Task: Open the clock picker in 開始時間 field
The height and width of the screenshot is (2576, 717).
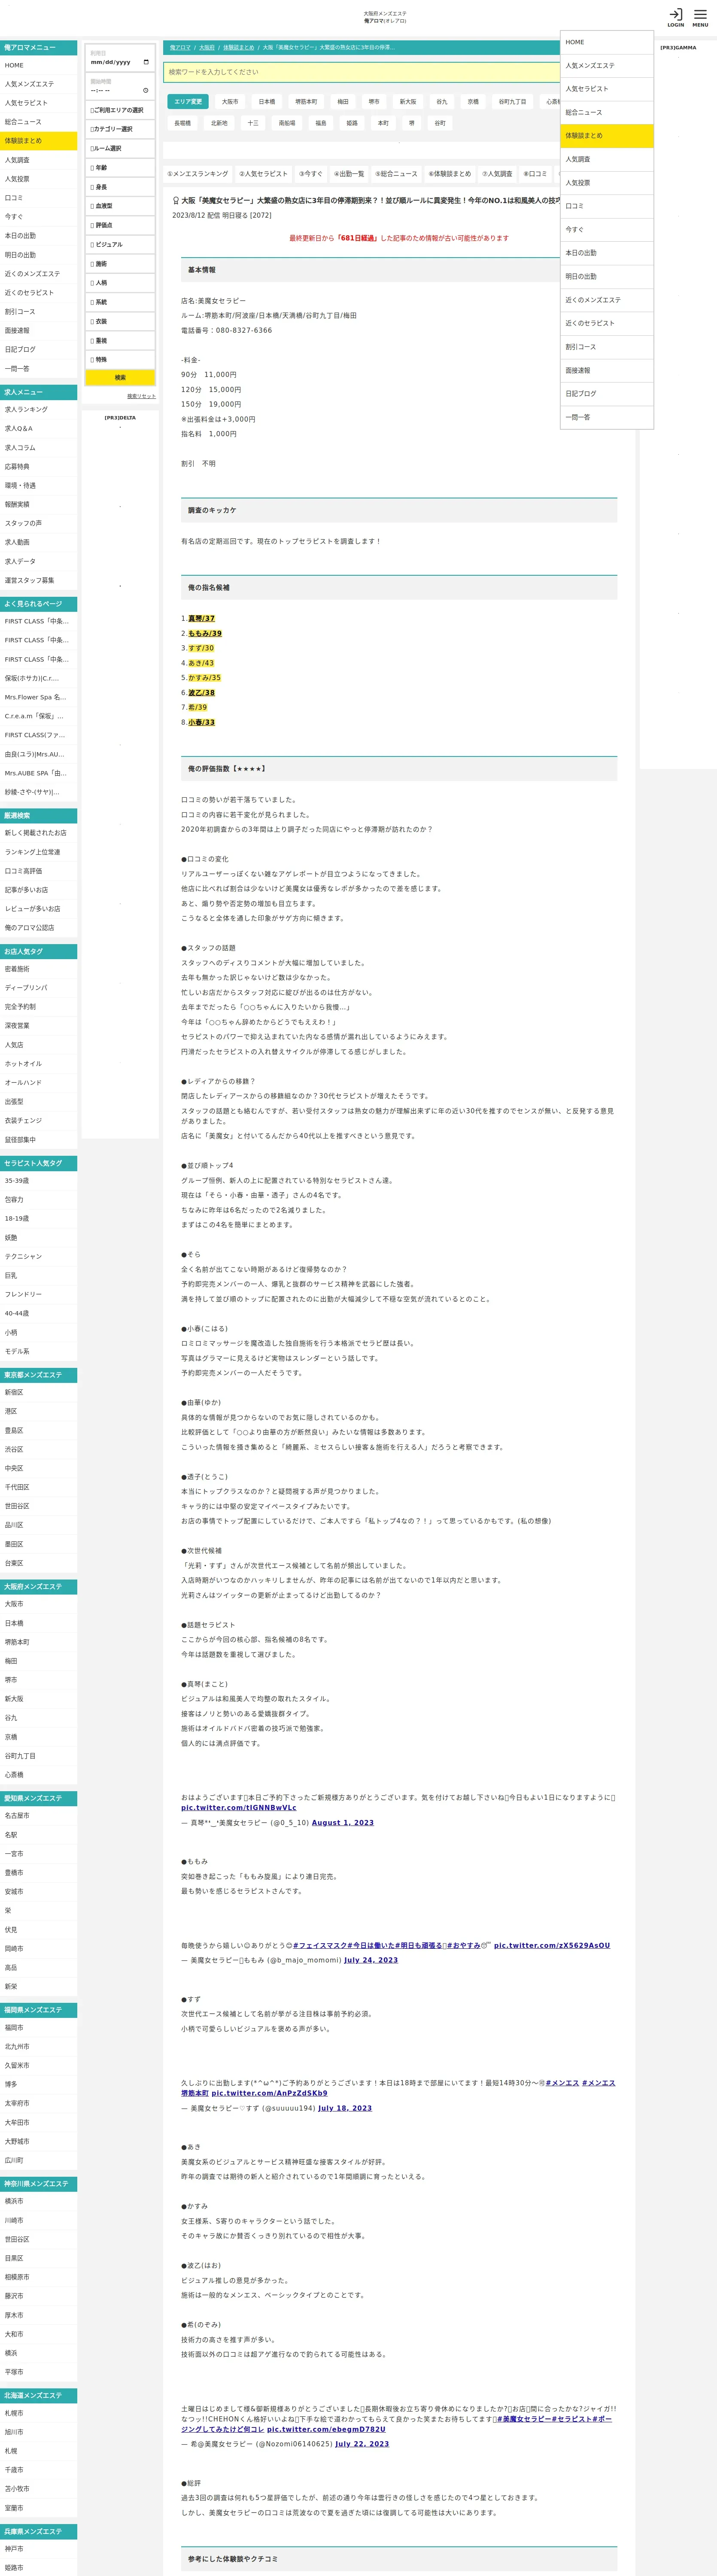Action: pyautogui.click(x=146, y=90)
